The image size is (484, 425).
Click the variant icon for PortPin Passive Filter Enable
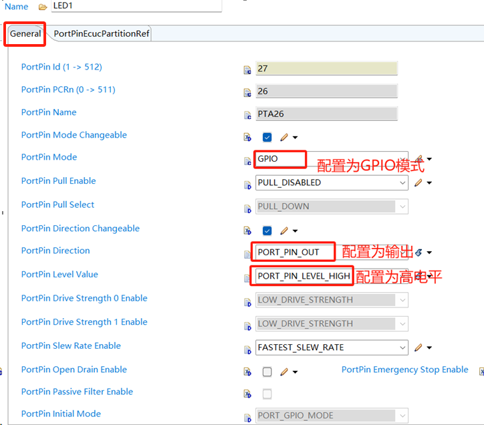point(247,394)
